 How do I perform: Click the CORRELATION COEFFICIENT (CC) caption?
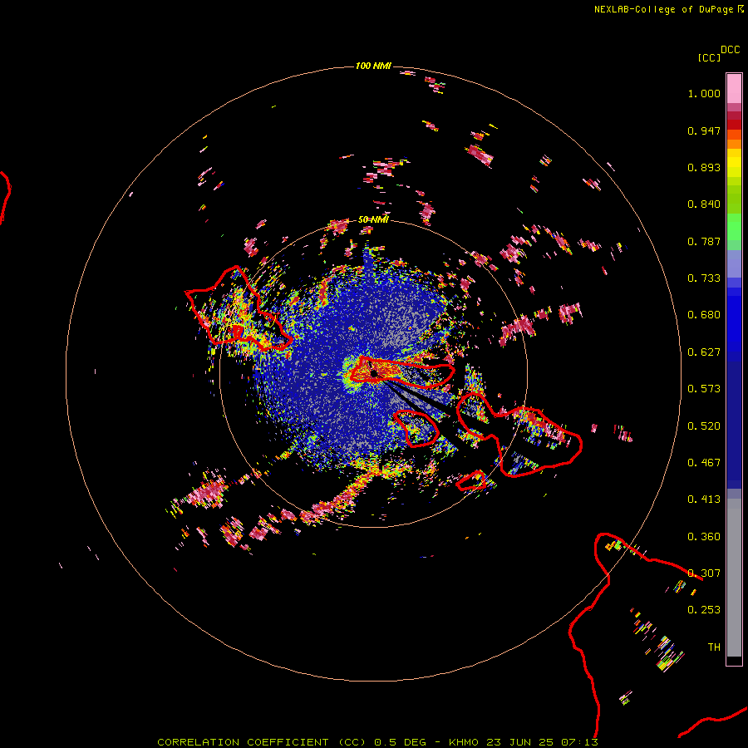262,742
